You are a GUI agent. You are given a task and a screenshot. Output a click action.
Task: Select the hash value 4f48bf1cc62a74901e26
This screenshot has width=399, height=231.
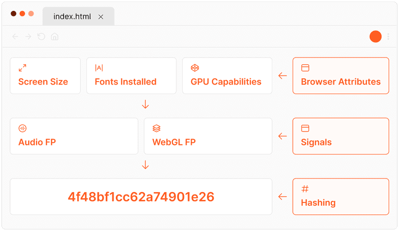pos(141,197)
